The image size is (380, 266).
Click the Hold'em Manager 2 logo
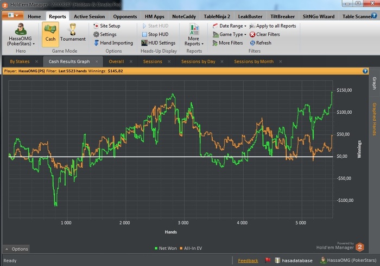(x=360, y=248)
